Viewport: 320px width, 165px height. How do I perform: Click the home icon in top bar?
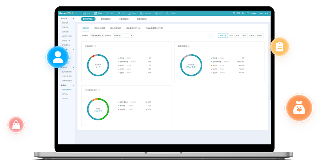click(234, 13)
